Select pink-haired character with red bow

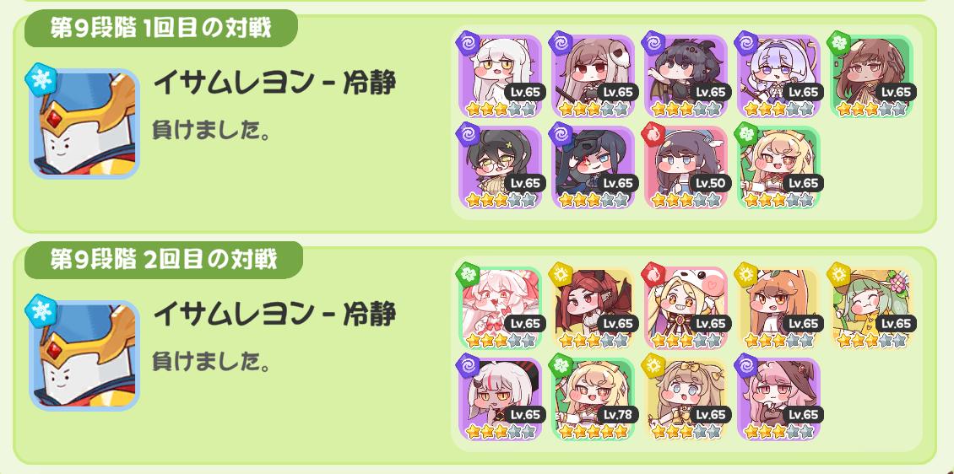point(500,308)
